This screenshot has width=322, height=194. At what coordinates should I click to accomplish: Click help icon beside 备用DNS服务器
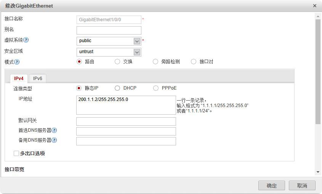click(x=54, y=140)
